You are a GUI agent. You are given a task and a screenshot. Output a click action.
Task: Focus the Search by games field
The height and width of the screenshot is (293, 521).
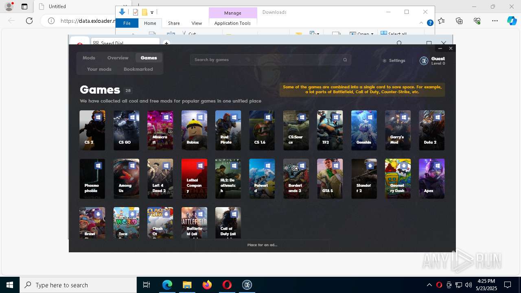coord(270,60)
